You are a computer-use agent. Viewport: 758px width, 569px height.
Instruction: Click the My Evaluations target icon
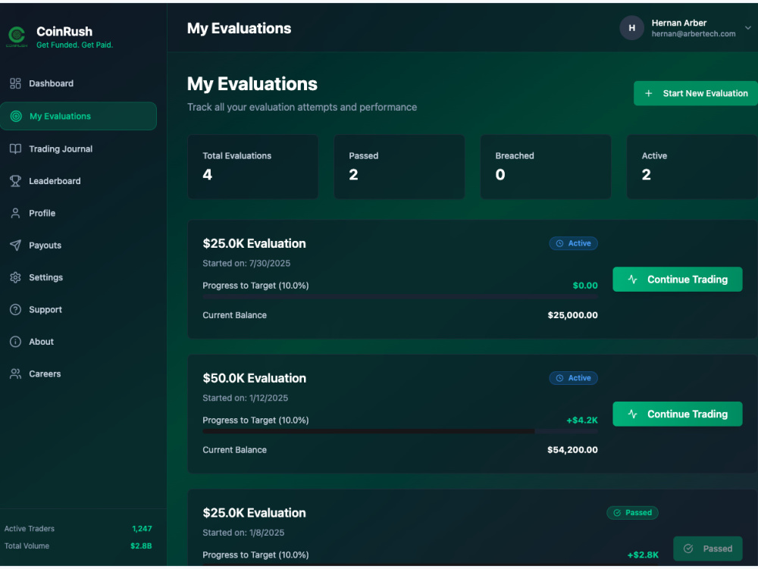coord(16,117)
